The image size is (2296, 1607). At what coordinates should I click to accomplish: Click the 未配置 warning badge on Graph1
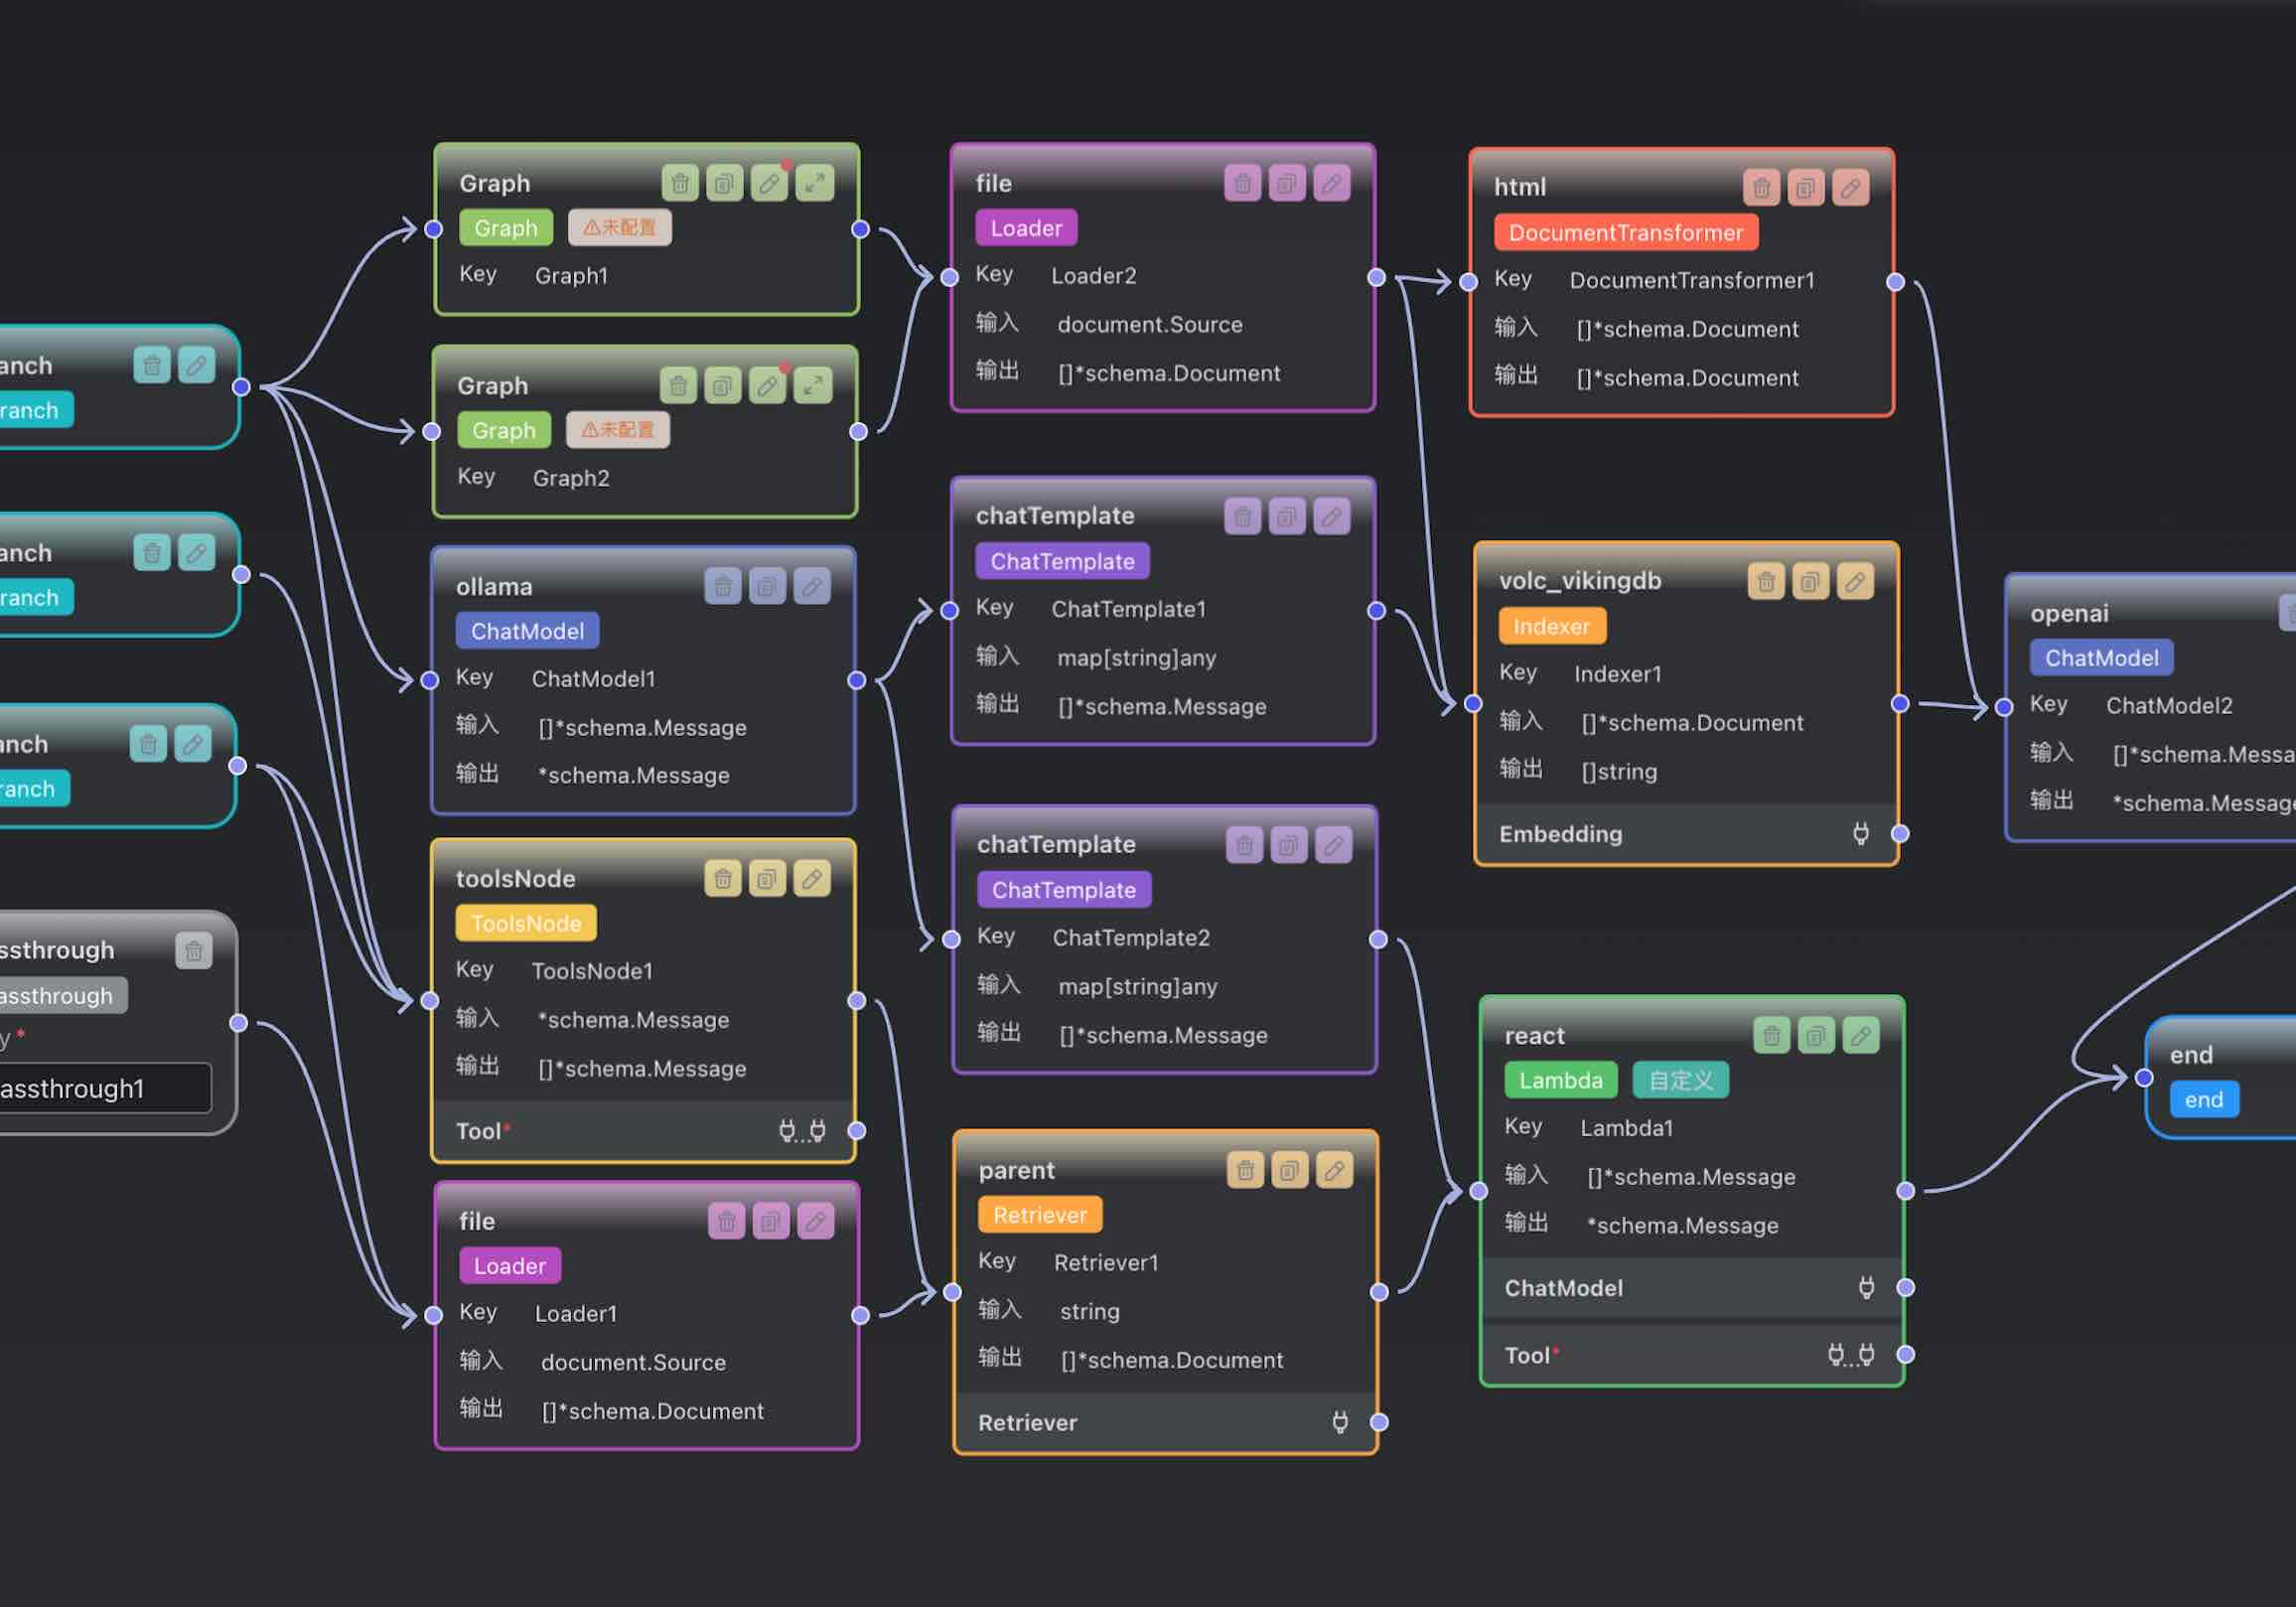click(619, 228)
